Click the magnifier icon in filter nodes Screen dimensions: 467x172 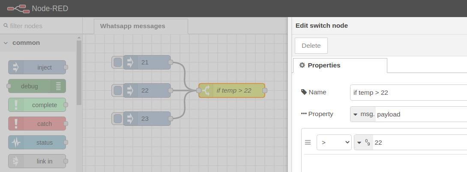(x=6, y=26)
